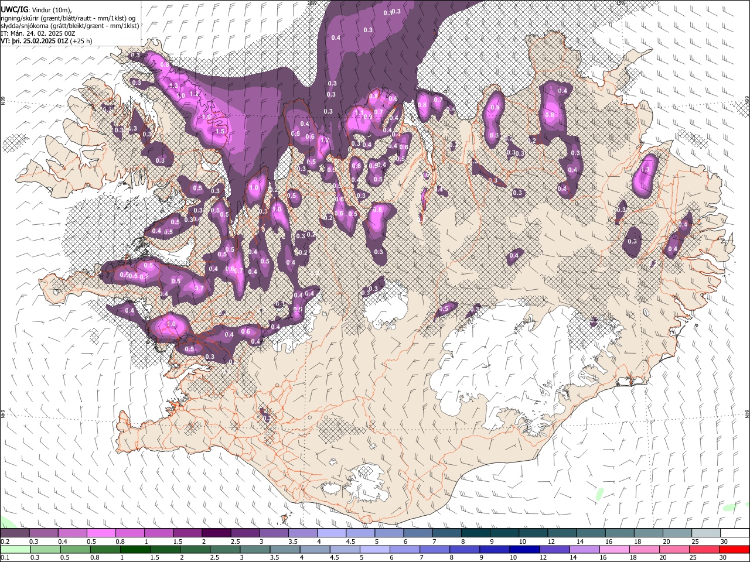Viewport: 750px width, 562px height.
Task: Click the 1.5 value in the large pink area
Action: pos(220,132)
